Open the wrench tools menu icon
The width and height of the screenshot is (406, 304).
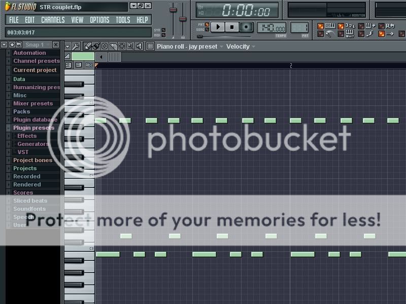(76, 46)
